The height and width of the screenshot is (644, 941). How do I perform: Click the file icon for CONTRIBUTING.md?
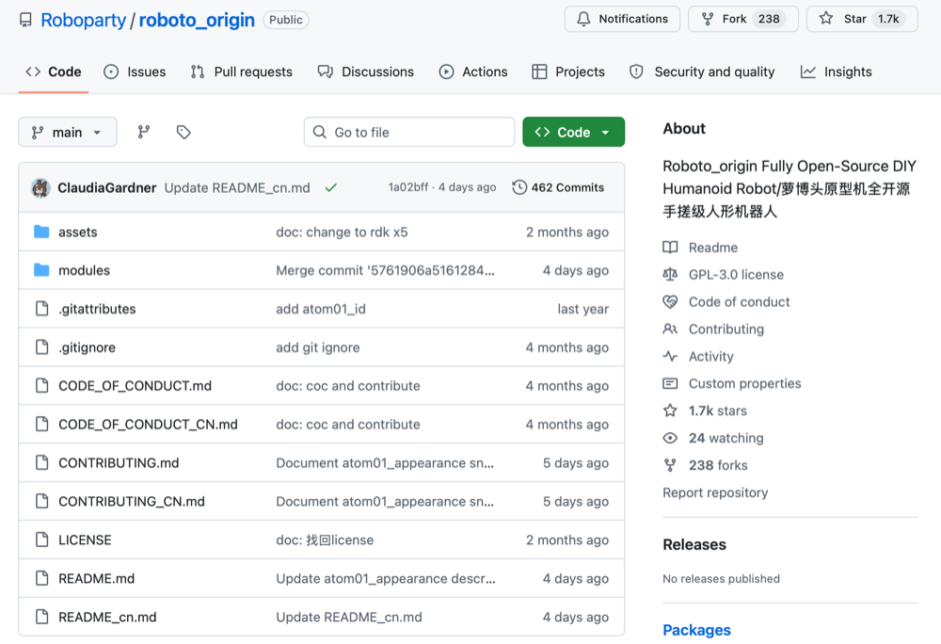pyautogui.click(x=42, y=462)
